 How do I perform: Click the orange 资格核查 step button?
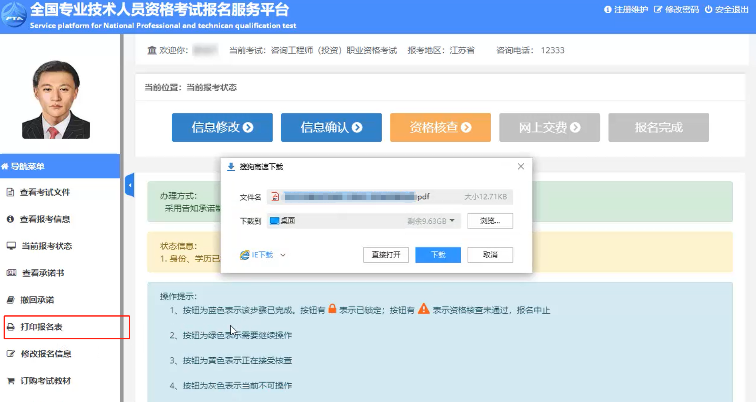click(x=440, y=127)
